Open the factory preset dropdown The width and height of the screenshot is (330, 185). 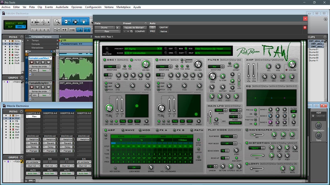tap(135, 27)
